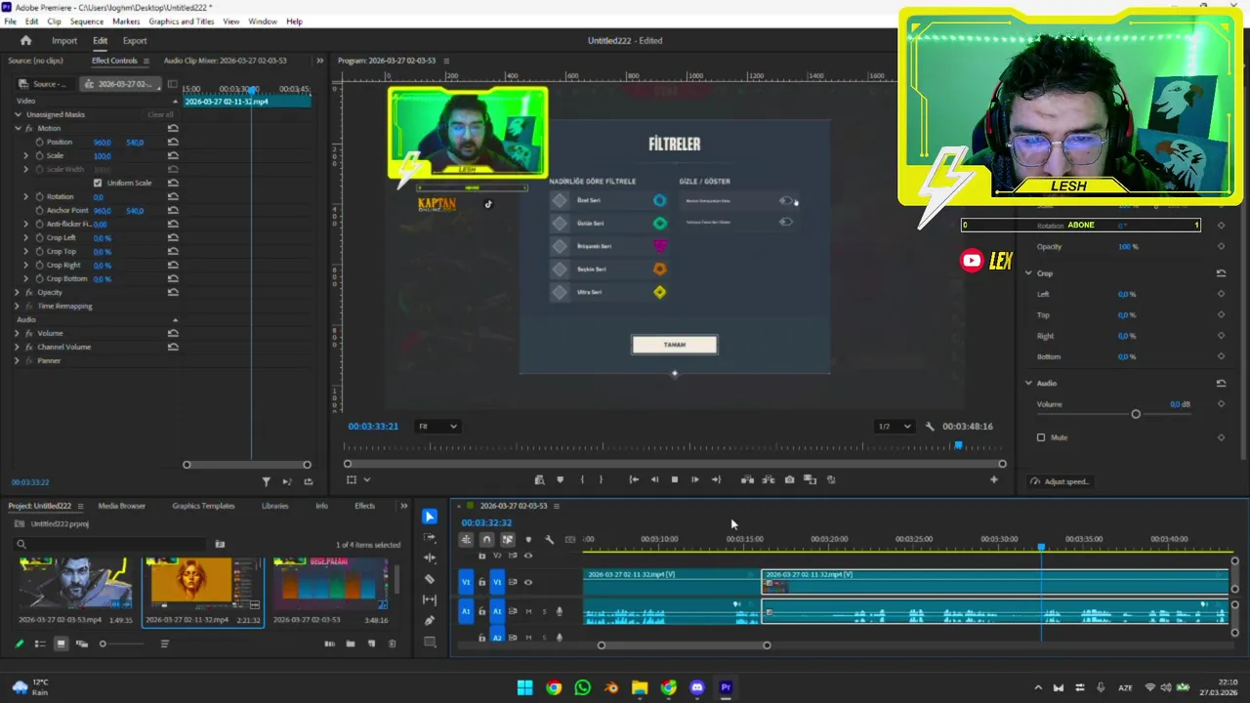Create New Bin folder in project panel
1250x703 pixels.
click(351, 643)
